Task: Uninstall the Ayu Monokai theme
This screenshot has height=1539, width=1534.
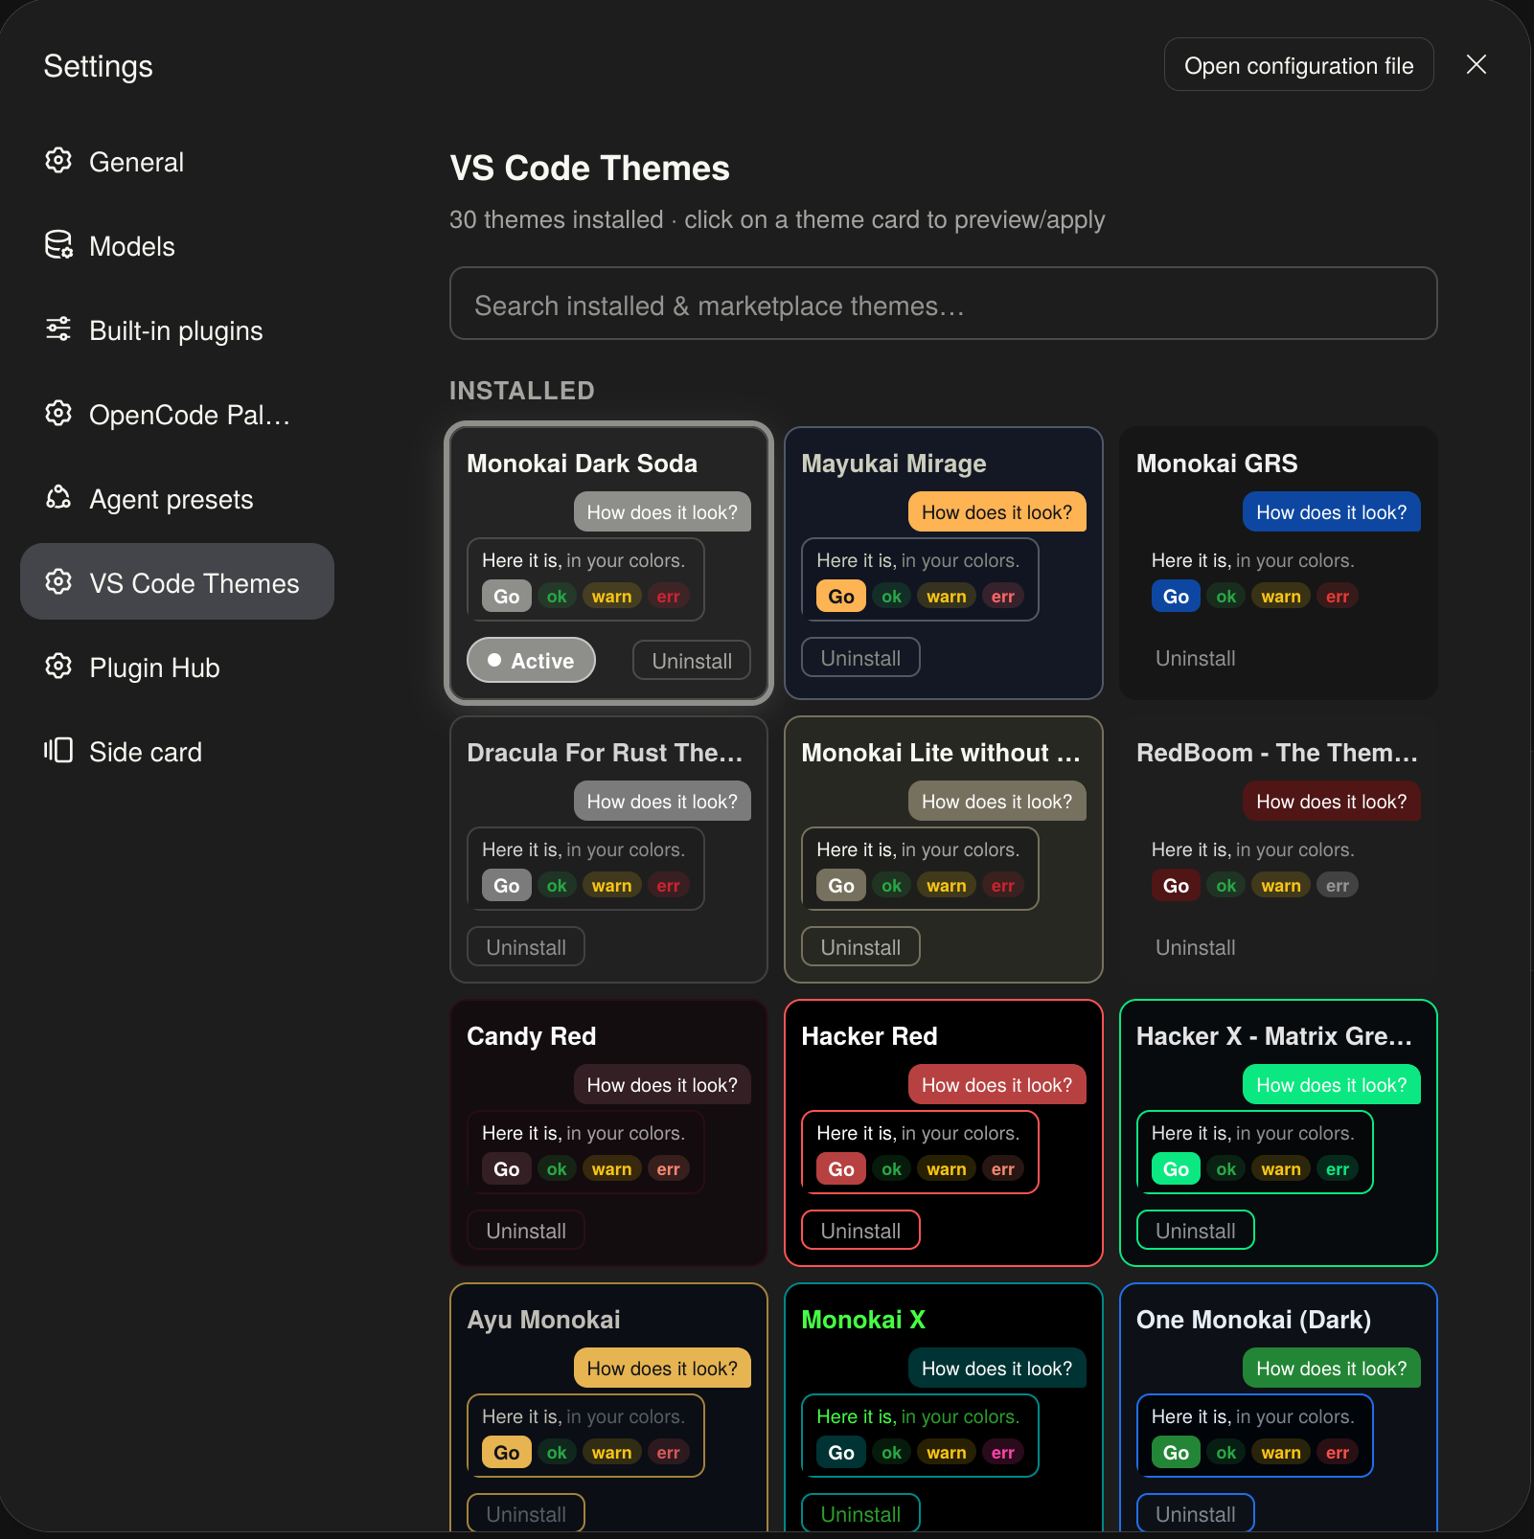Action: (x=526, y=1513)
